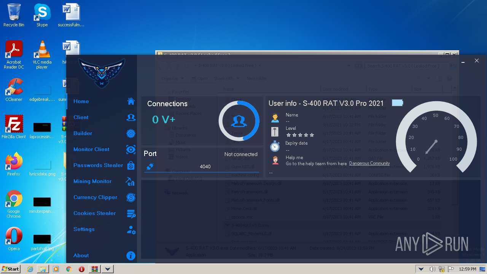The height and width of the screenshot is (274, 487).
Task: Click the Expiry date stopwatch icon
Action: coord(275,146)
